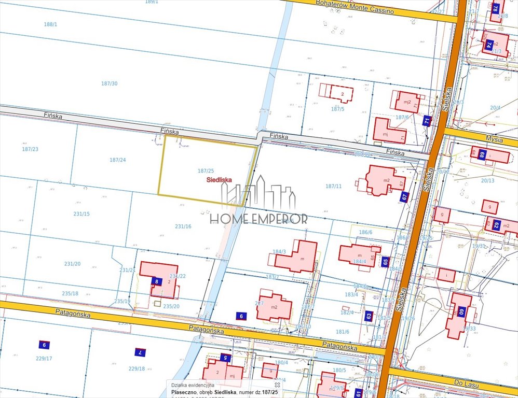
Task: Click the blue address marker 62
Action: [x=496, y=225]
